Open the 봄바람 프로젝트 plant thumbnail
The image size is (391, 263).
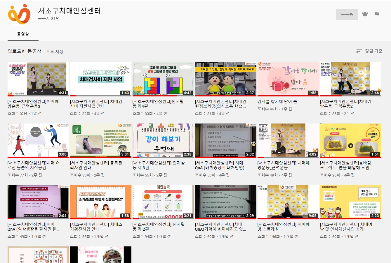[351, 140]
